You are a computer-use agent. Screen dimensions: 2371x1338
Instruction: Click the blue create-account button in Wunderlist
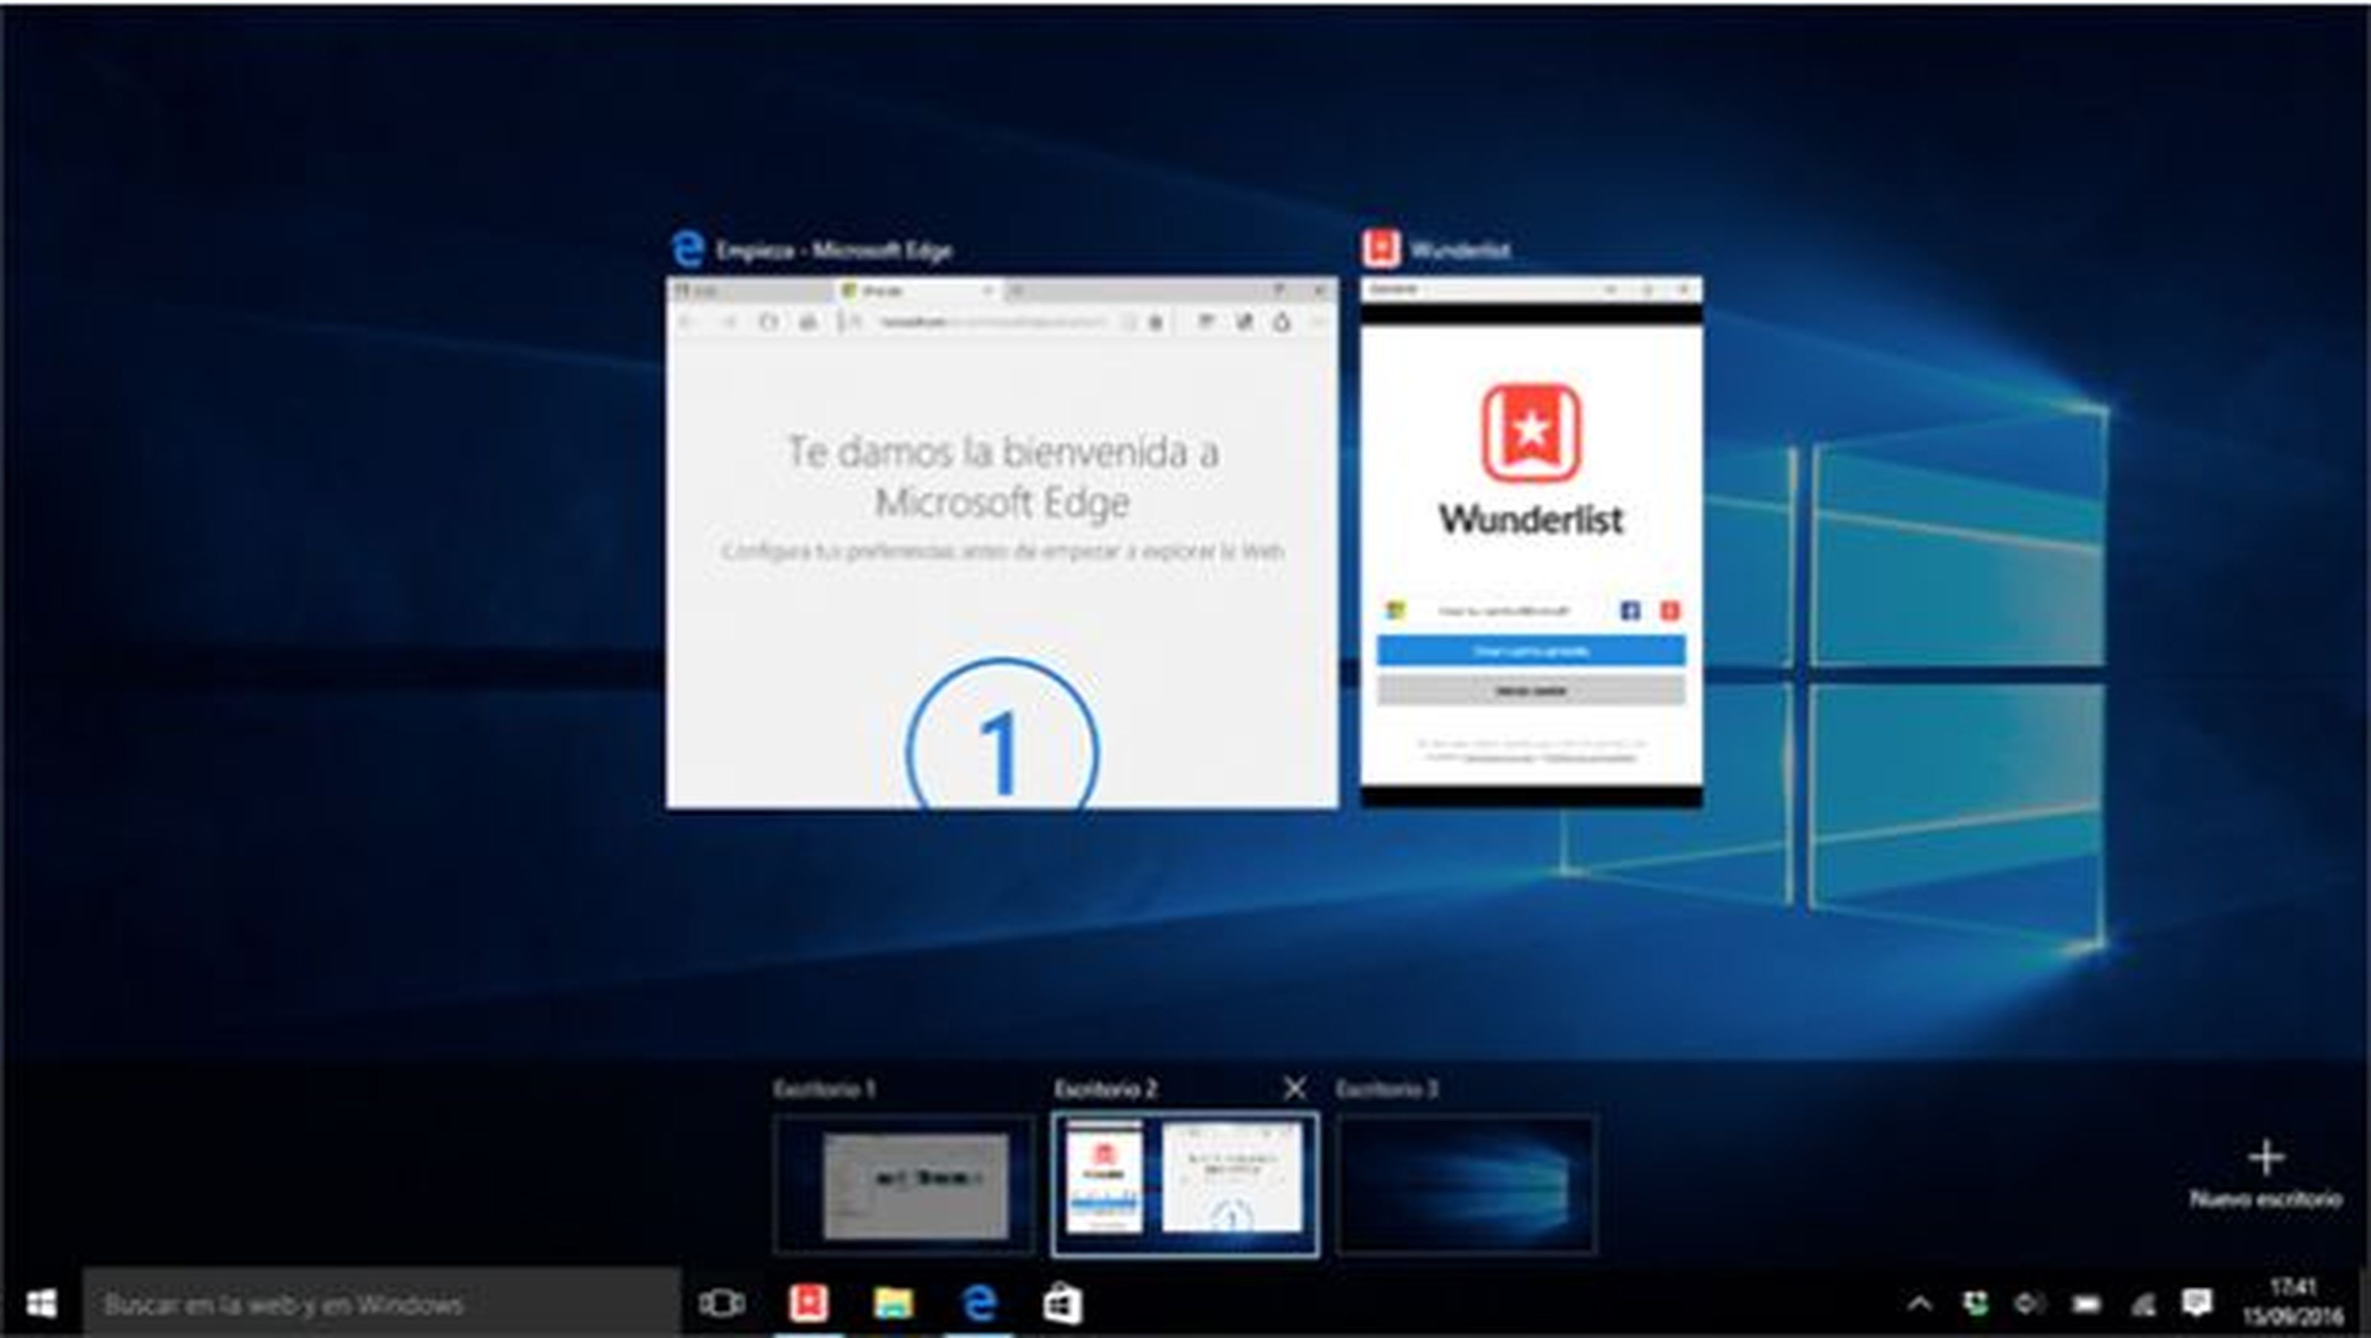tap(1531, 650)
